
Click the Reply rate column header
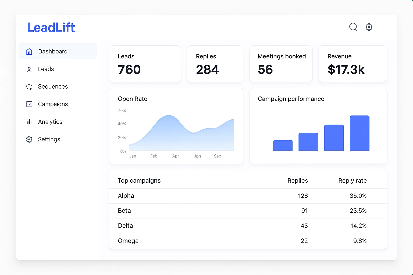[x=352, y=181]
